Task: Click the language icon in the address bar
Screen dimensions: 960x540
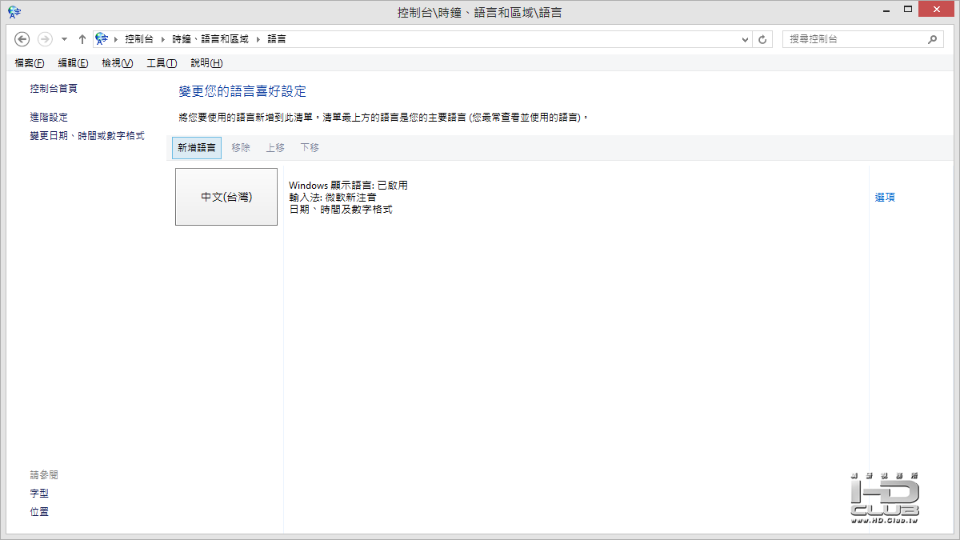Action: click(102, 38)
